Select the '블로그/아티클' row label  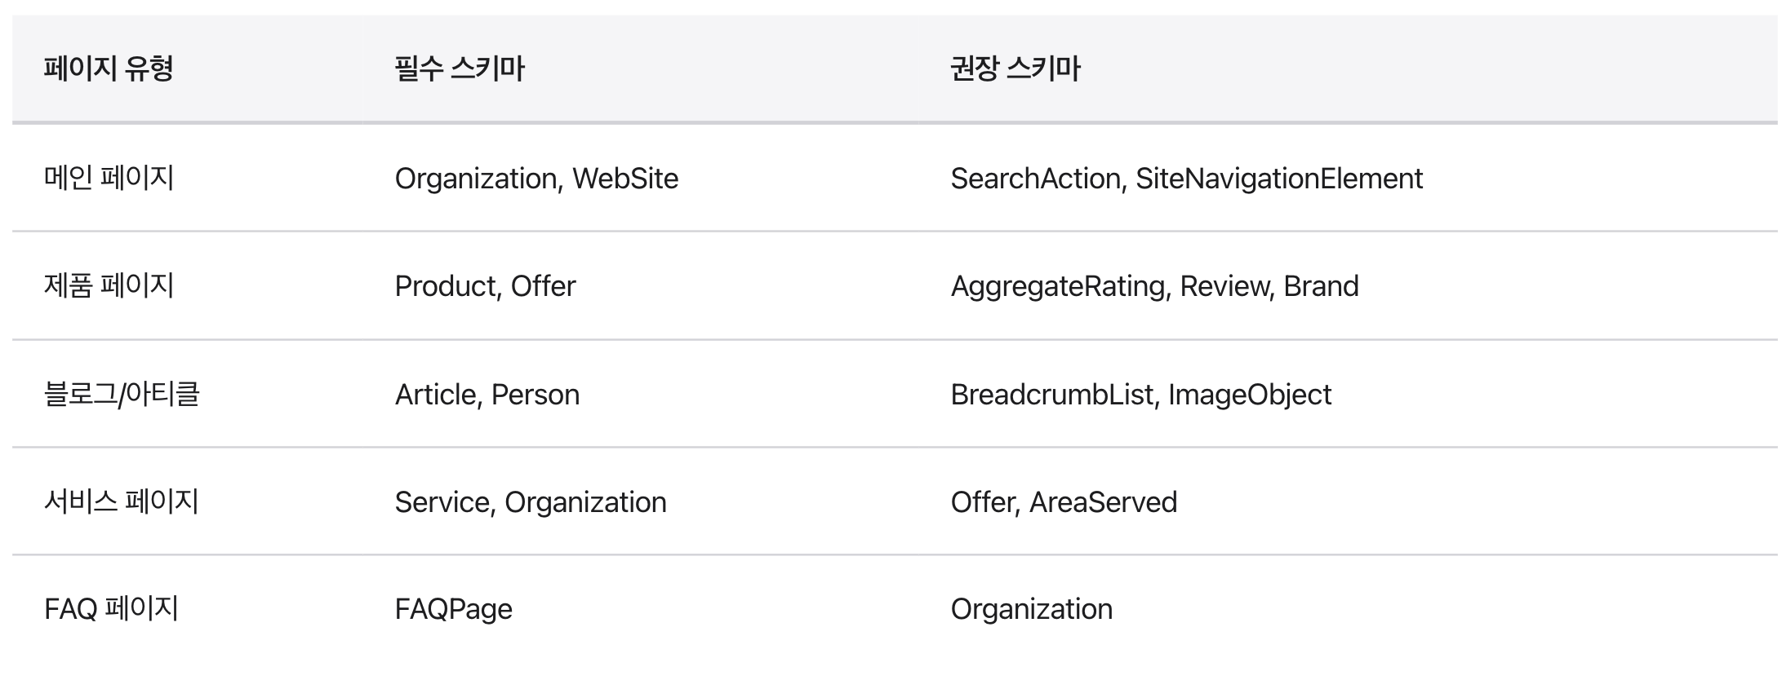pos(122,395)
